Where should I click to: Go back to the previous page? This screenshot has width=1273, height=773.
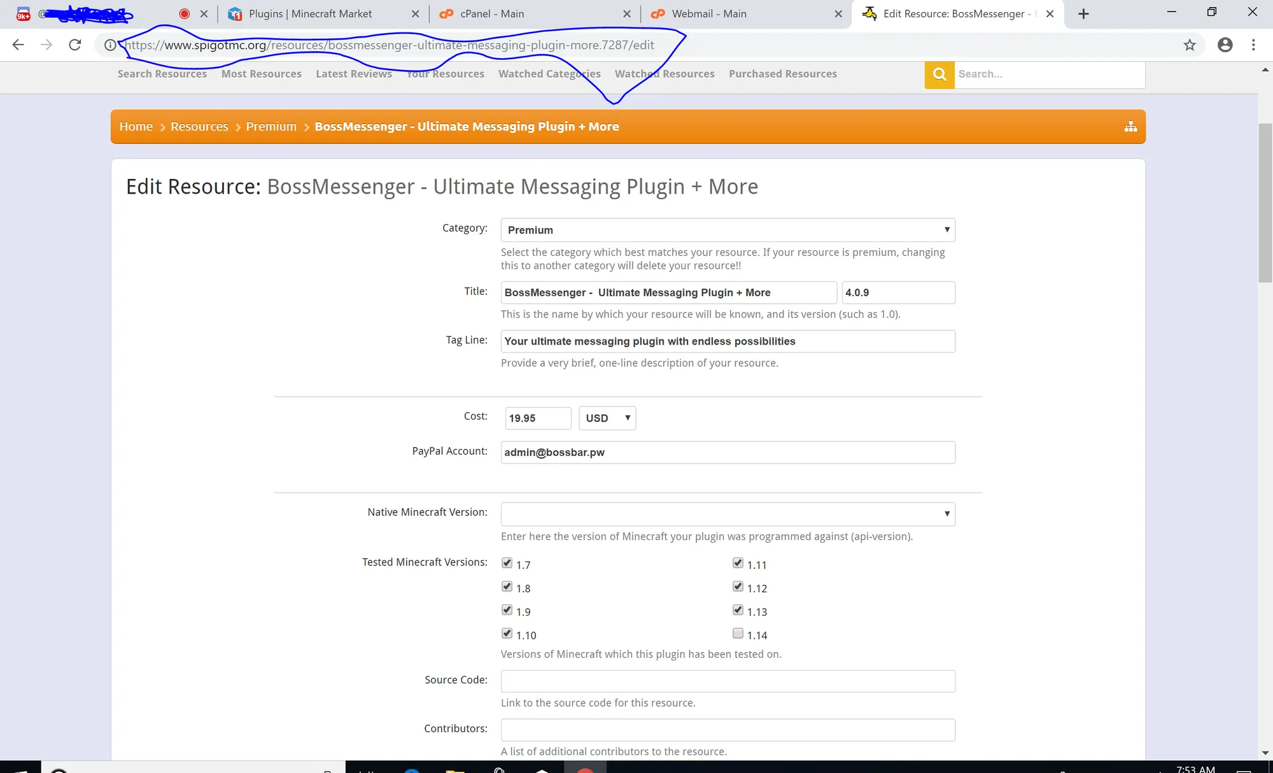click(x=18, y=45)
